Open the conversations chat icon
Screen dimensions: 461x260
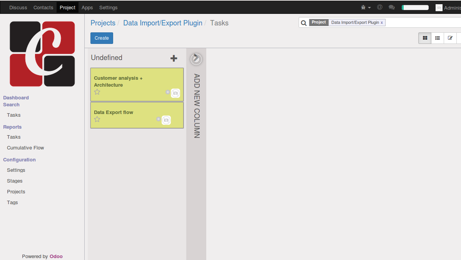click(392, 7)
